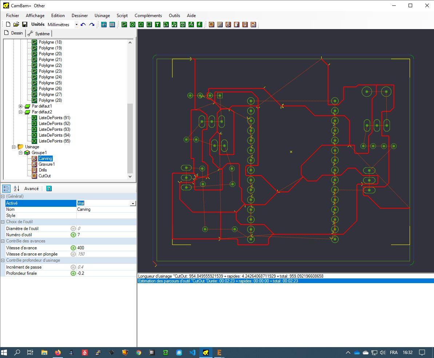Click the profile machining operation icon
The image size is (434, 358).
click(x=211, y=25)
